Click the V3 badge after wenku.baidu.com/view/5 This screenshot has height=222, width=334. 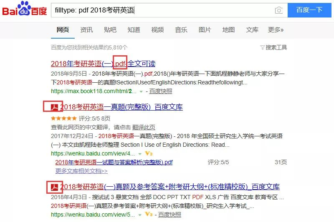(149, 214)
